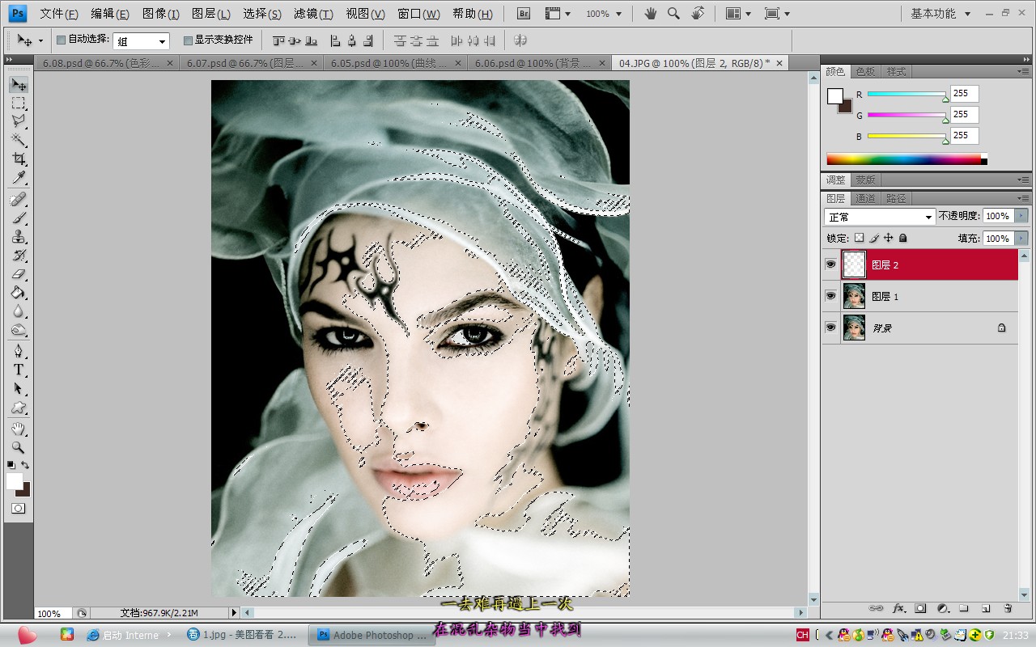Open the 基本功能 workspace dropdown
The image size is (1036, 647).
point(940,14)
